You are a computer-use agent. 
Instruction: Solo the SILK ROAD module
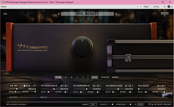click(158, 86)
